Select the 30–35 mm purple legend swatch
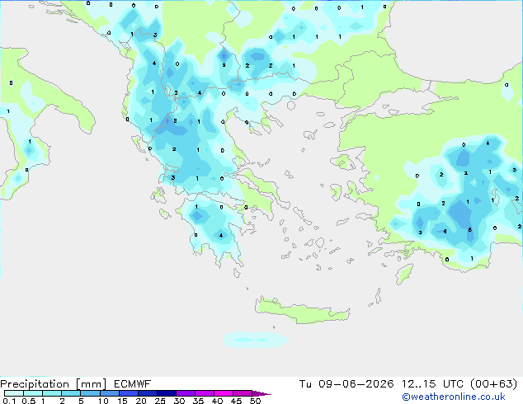 (x=185, y=393)
